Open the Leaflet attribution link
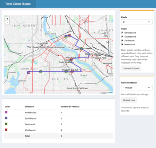156x148 pixels. tap(110, 93)
